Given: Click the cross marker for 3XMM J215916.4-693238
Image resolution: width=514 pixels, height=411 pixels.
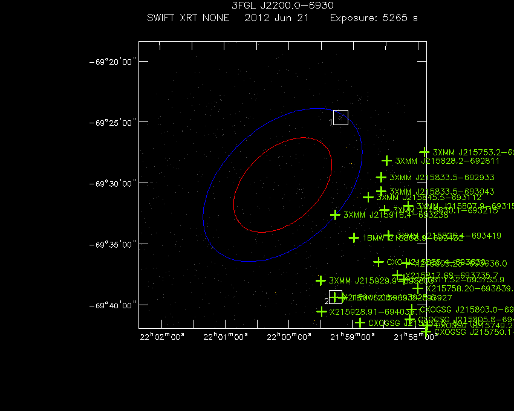Looking at the screenshot, I should (335, 215).
